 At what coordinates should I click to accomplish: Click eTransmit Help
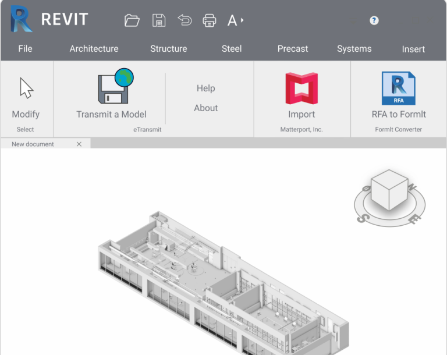click(206, 88)
